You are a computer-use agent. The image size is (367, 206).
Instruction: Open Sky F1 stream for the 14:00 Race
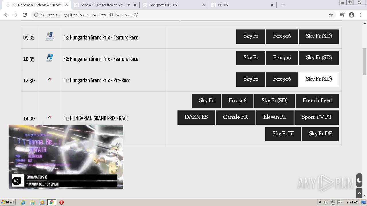tap(206, 101)
